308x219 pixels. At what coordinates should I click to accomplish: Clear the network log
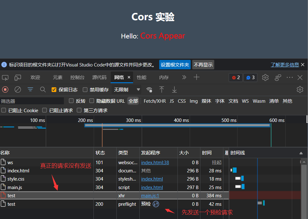point(18,89)
